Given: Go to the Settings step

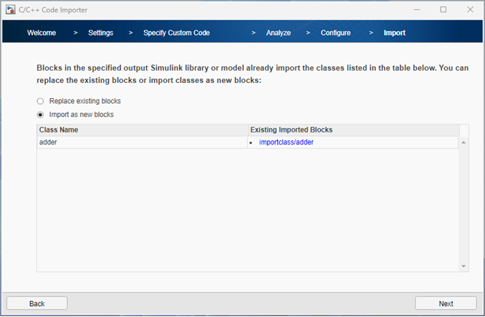Looking at the screenshot, I should (100, 33).
